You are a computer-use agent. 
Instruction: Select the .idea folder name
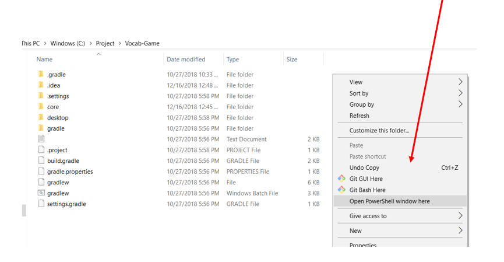pyautogui.click(x=54, y=85)
